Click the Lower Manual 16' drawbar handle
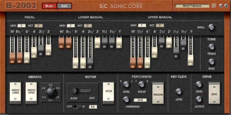231x115 pixels. tap(62, 42)
